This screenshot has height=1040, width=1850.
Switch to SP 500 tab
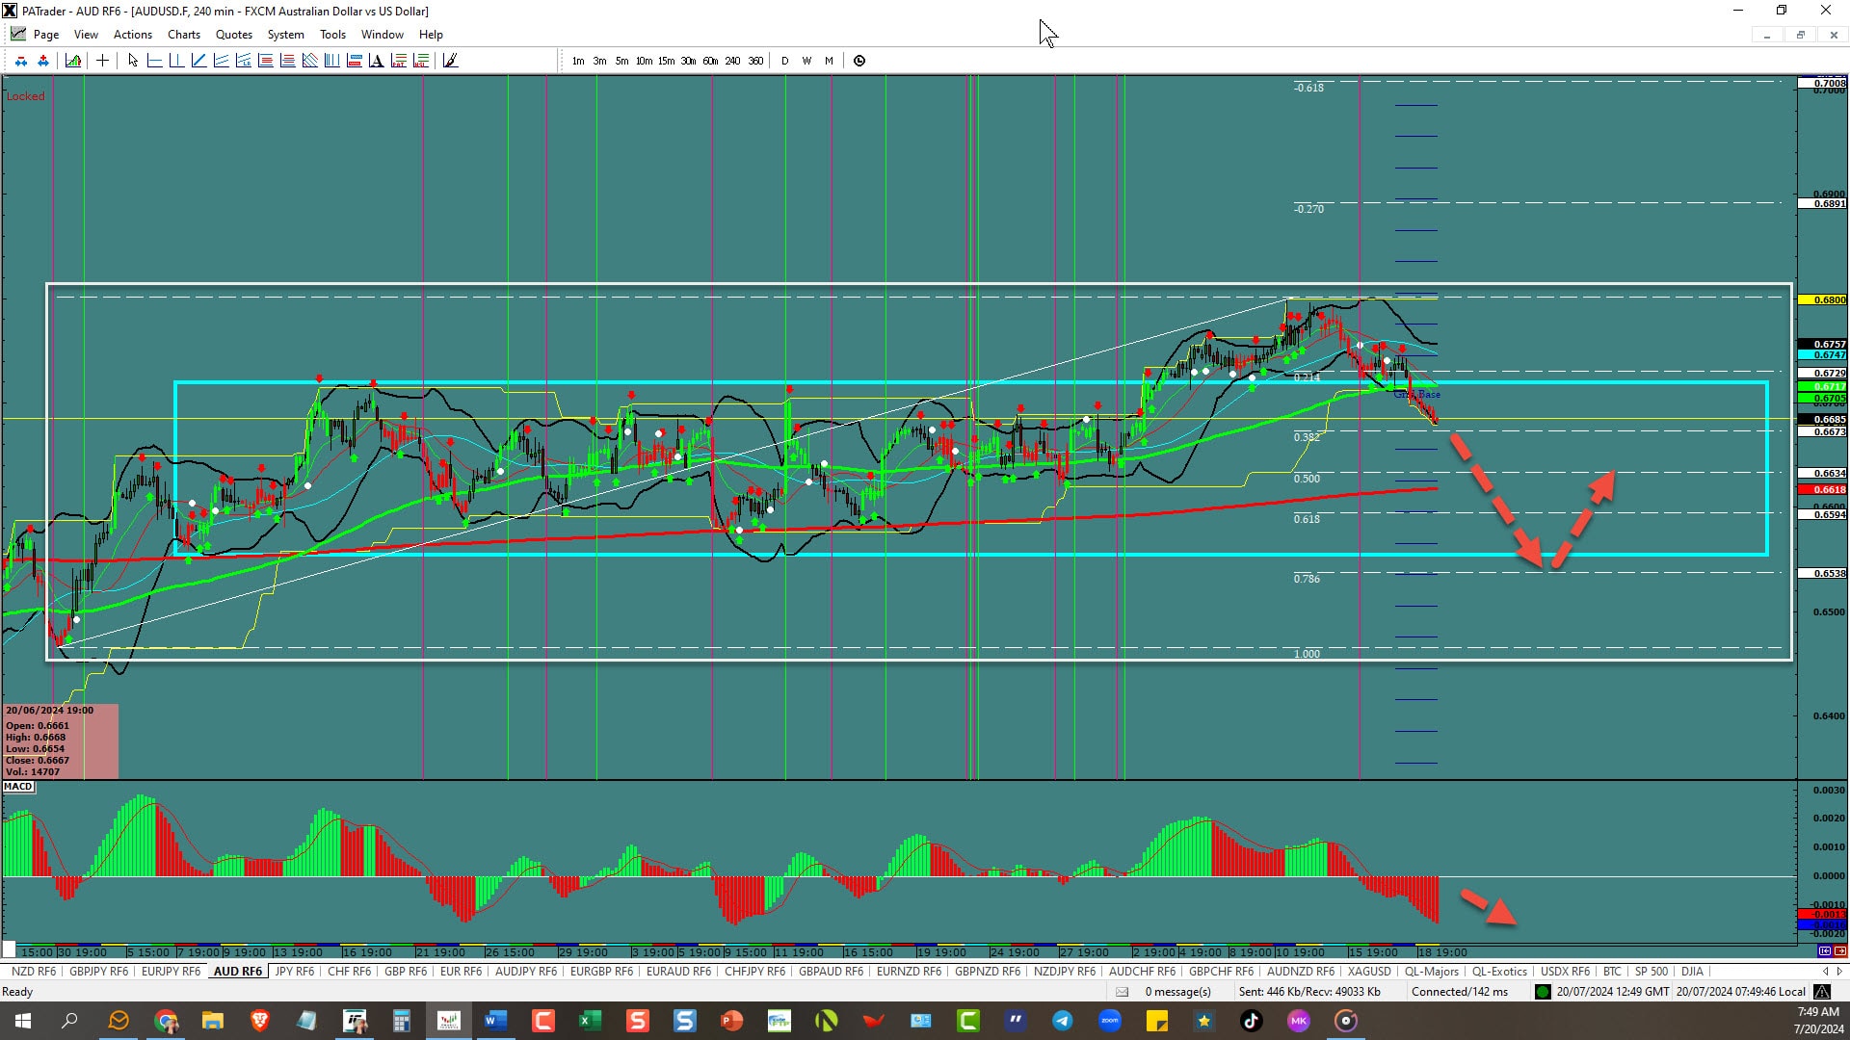[1651, 972]
